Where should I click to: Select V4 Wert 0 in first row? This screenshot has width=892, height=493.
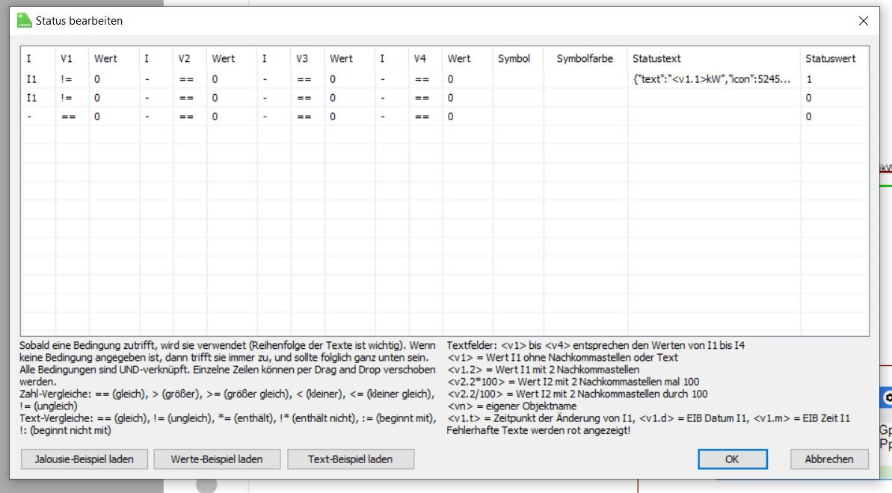[467, 79]
